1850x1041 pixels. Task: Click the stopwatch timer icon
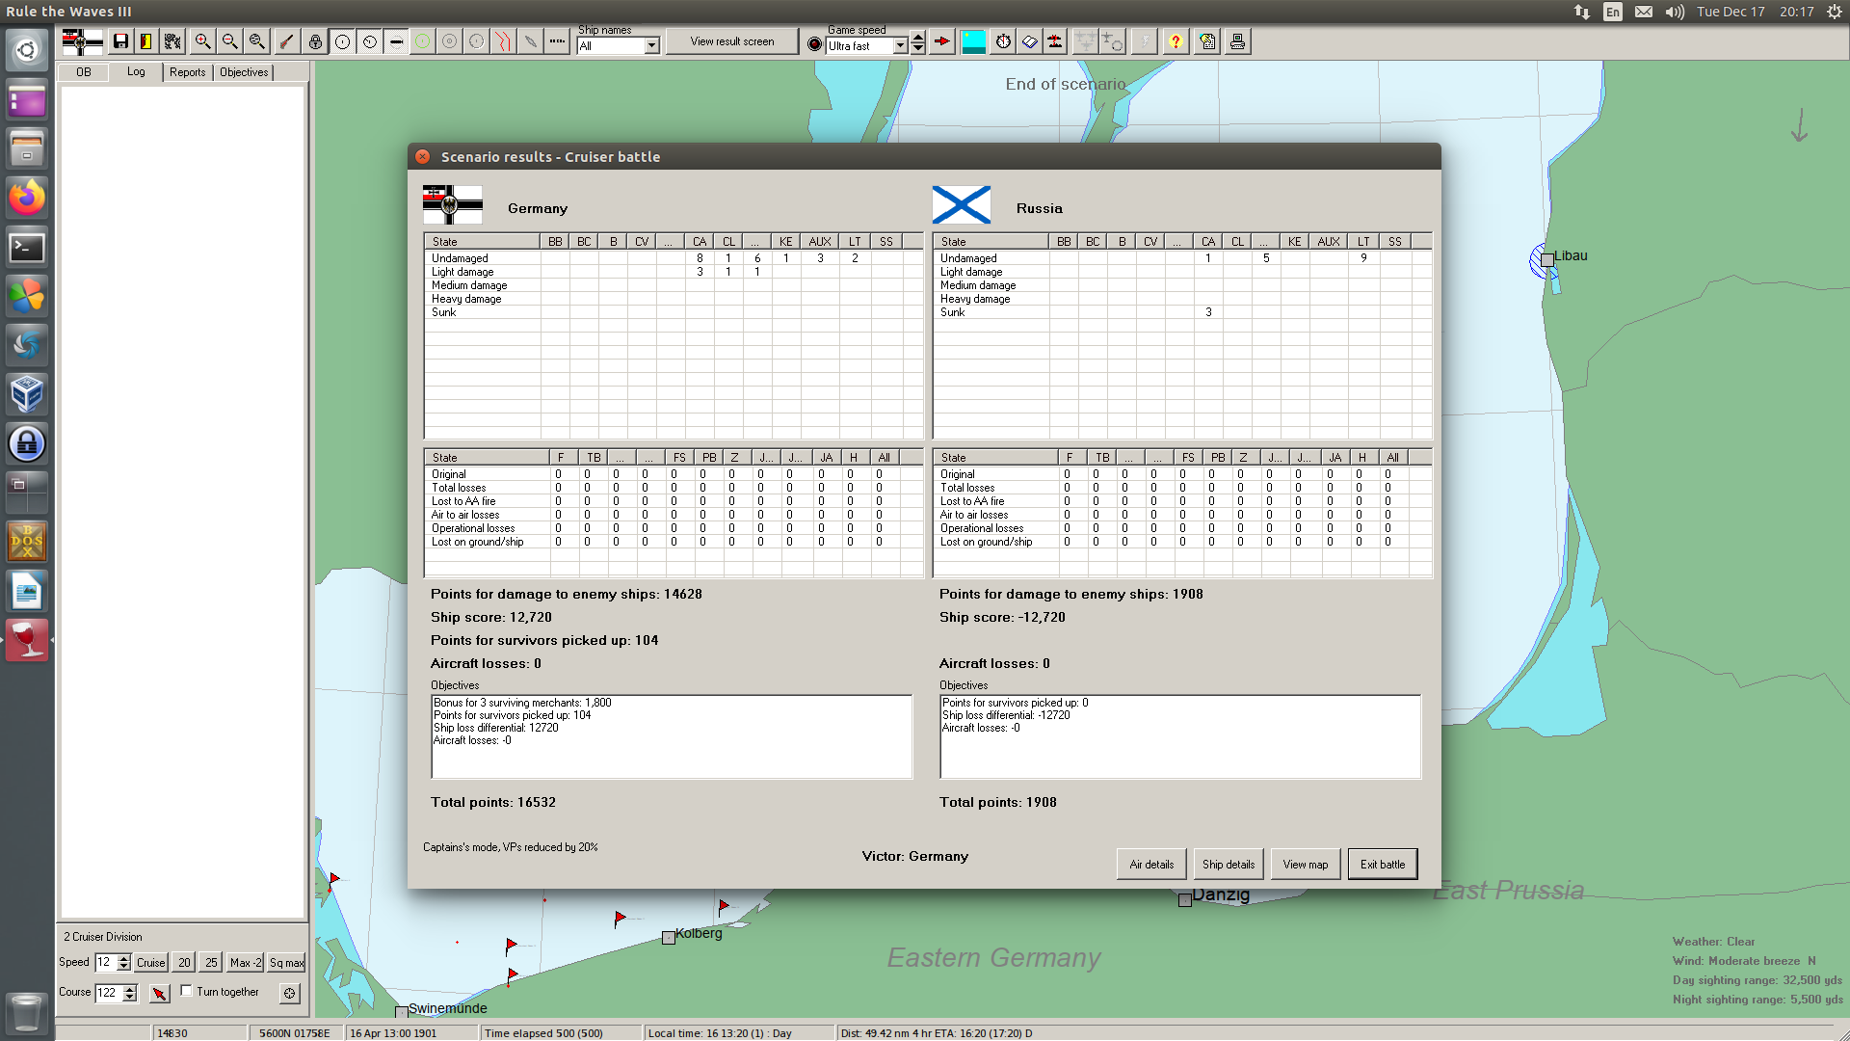[1004, 41]
